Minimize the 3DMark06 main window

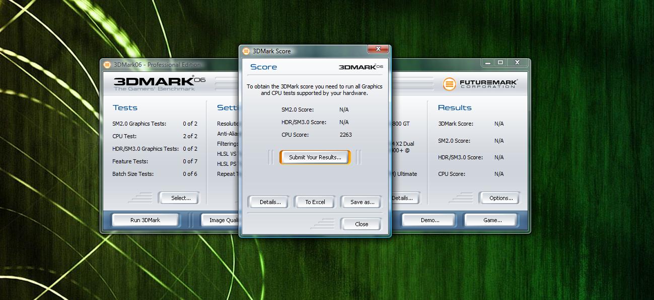click(487, 63)
